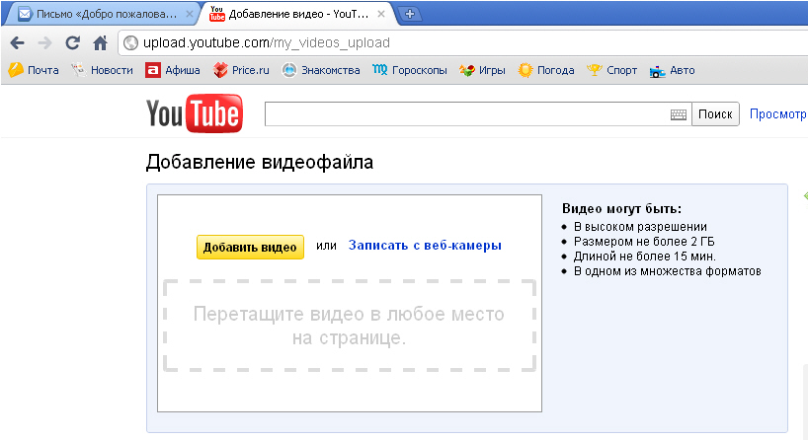This screenshot has width=808, height=440.
Task: Open the Новости bookmark
Action: click(102, 70)
